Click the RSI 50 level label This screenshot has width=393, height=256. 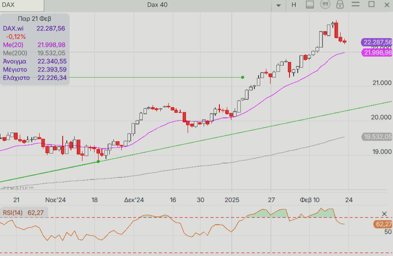388,232
